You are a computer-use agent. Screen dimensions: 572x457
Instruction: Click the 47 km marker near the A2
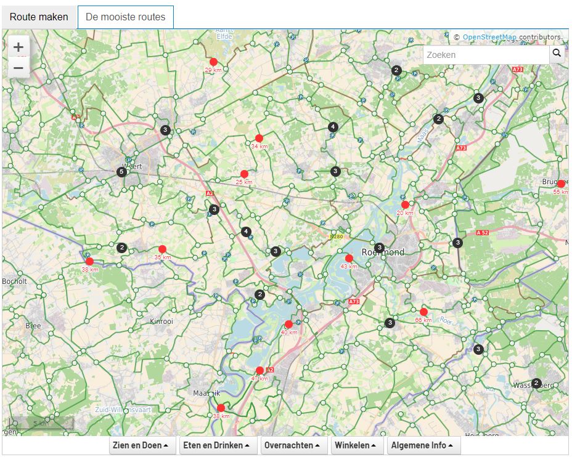click(x=259, y=370)
